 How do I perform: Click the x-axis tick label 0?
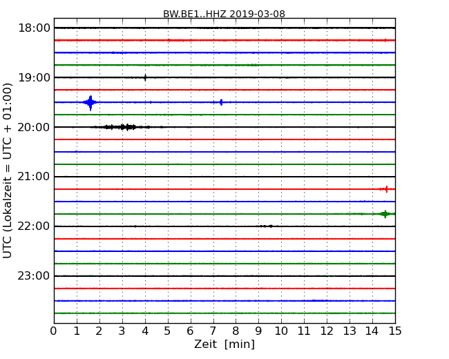pyautogui.click(x=54, y=331)
